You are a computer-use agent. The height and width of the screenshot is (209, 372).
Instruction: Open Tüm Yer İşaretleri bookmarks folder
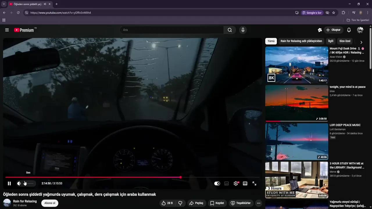[x=358, y=20]
